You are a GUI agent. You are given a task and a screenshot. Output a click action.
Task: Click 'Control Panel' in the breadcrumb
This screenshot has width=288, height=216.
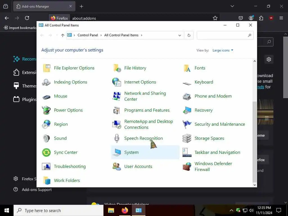coord(88,35)
